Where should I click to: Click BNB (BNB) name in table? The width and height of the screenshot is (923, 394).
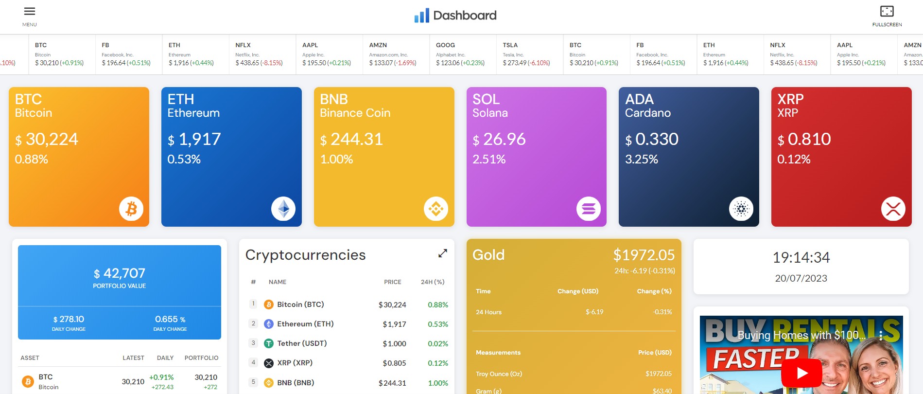pos(296,383)
